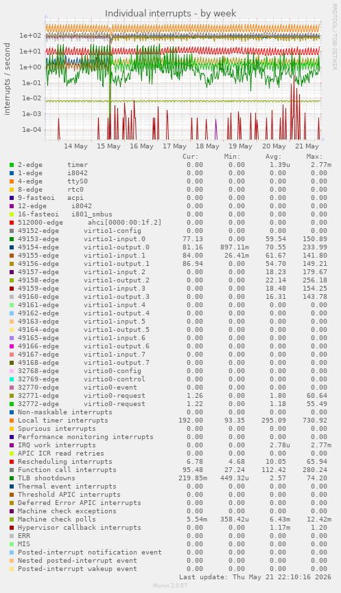
Task: Click the TLB shootdowns green legend swatch
Action: pyautogui.click(x=12, y=478)
